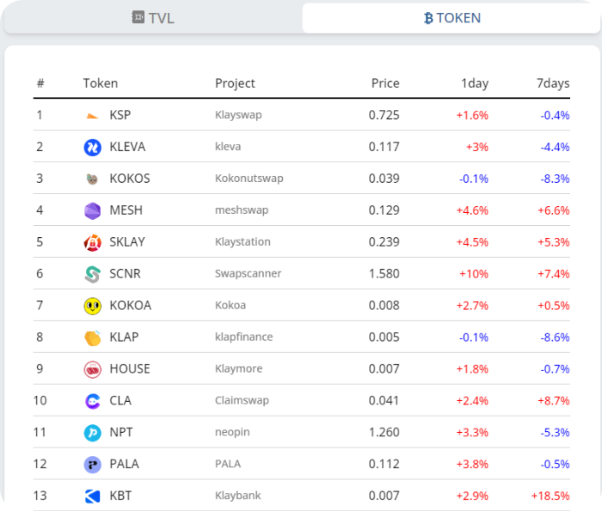This screenshot has width=602, height=511.
Task: Click the KBT token logo icon
Action: (x=92, y=496)
